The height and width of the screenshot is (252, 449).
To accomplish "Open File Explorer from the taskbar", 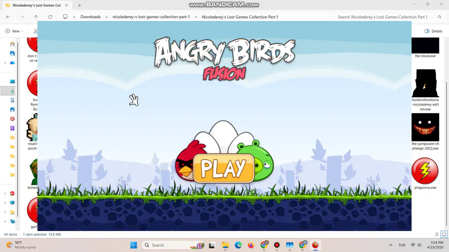I will 225,245.
